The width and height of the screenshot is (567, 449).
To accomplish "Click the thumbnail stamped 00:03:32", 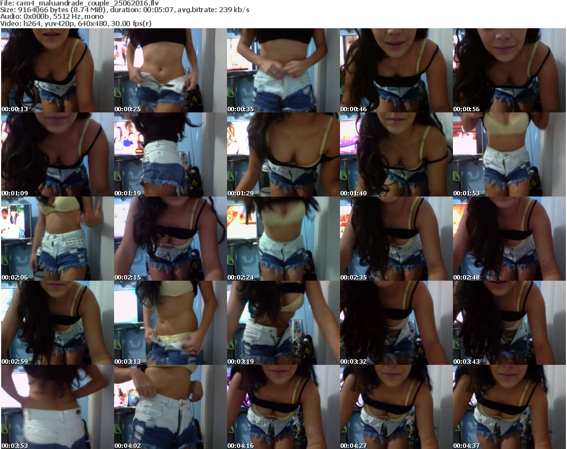I will (396, 323).
